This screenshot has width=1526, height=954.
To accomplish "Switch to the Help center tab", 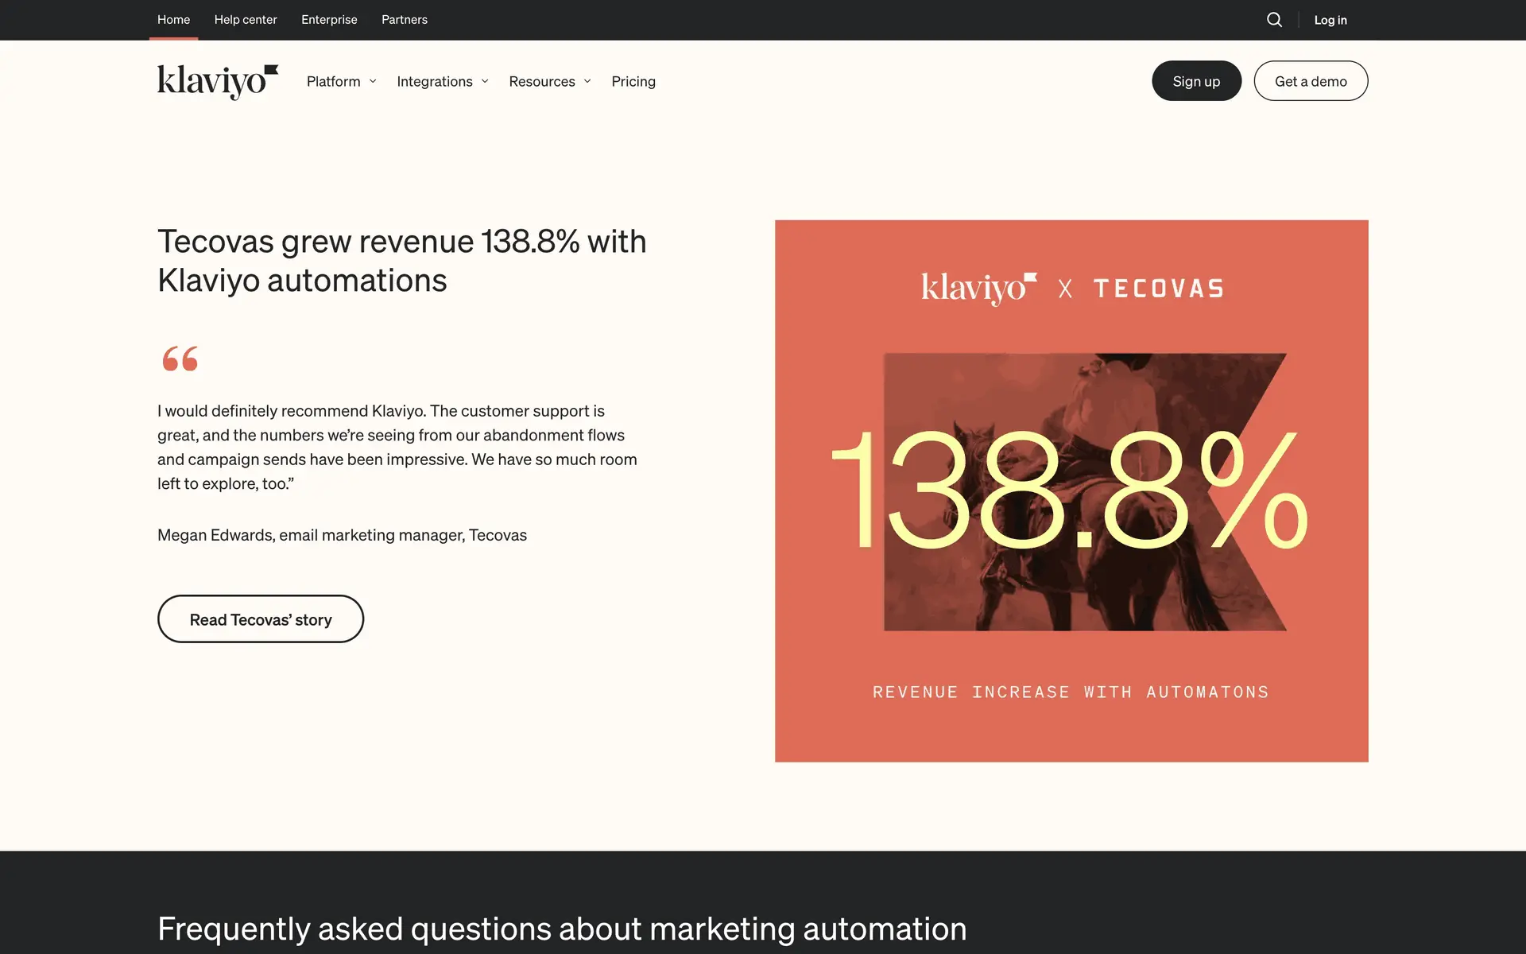I will tap(246, 20).
